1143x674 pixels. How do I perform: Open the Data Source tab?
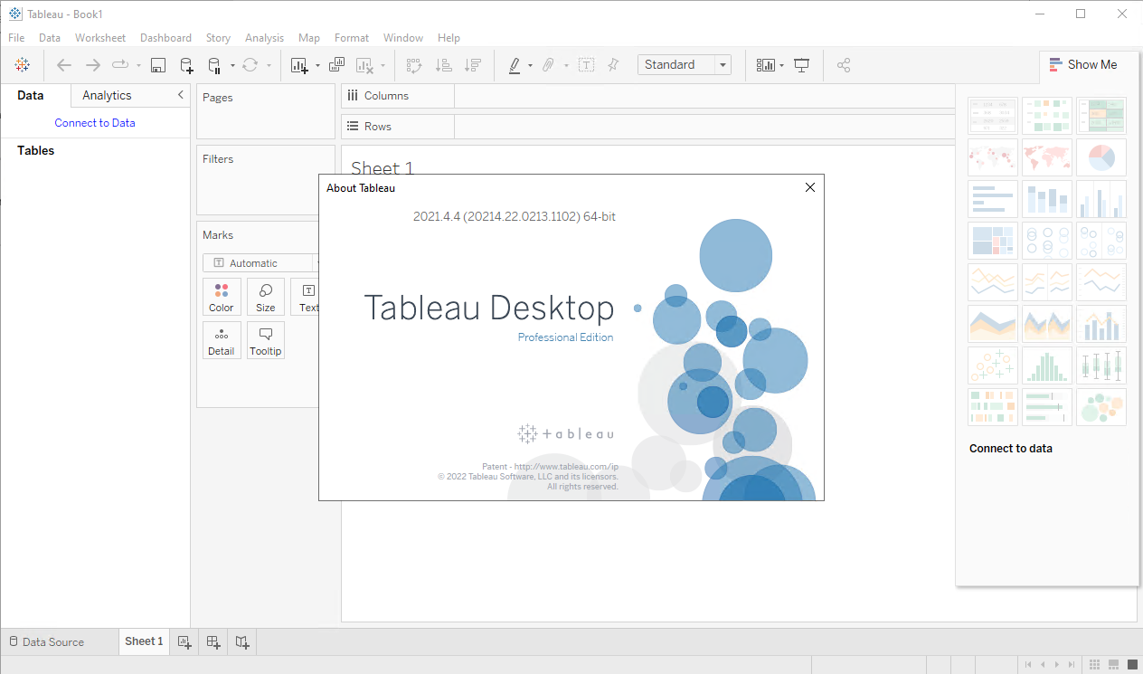(46, 642)
